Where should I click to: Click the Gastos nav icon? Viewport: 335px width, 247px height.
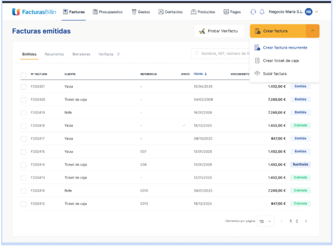[x=134, y=11]
